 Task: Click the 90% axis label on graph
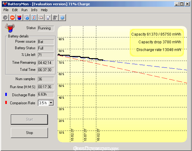[61, 39]
